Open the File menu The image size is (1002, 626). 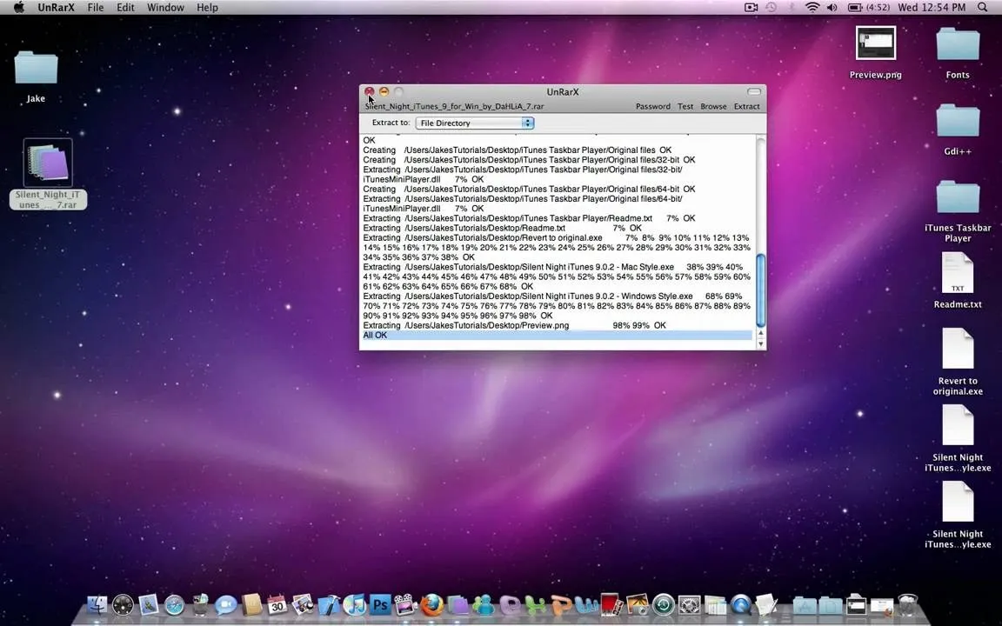click(95, 8)
